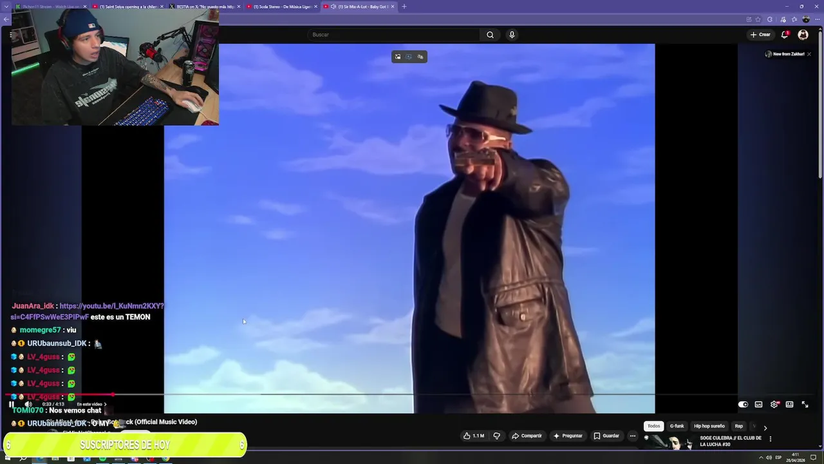Select the Hip hop sureño chip

coord(709,426)
